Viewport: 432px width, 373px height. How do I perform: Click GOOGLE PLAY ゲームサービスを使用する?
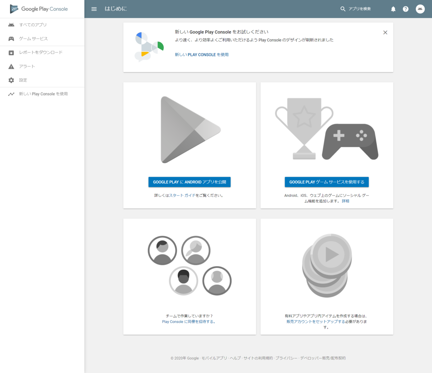pyautogui.click(x=327, y=182)
